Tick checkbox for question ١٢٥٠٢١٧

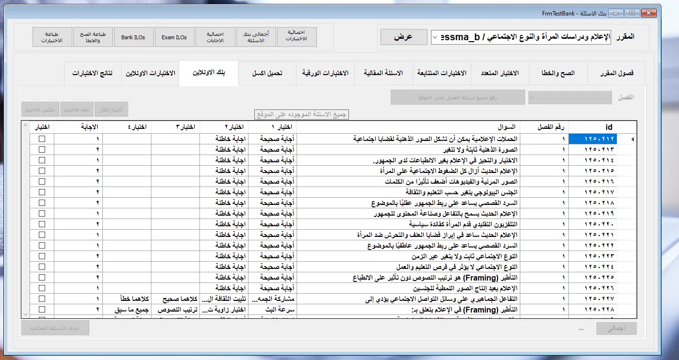click(42, 192)
